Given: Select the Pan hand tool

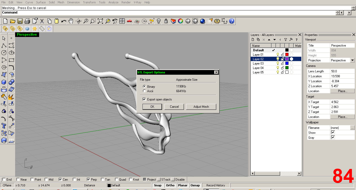Looking at the screenshot, I should tap(71, 21).
